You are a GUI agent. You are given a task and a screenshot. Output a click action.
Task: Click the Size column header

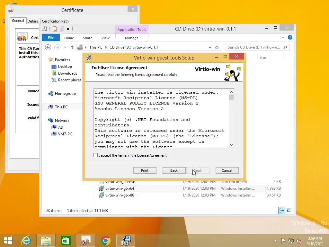[263, 57]
